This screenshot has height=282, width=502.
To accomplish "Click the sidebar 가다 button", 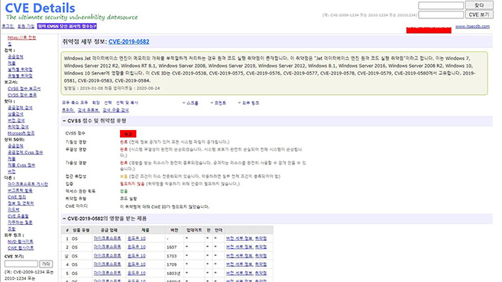I will click(46, 264).
